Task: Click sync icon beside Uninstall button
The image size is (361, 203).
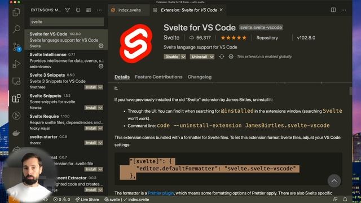Action: tap(222, 56)
